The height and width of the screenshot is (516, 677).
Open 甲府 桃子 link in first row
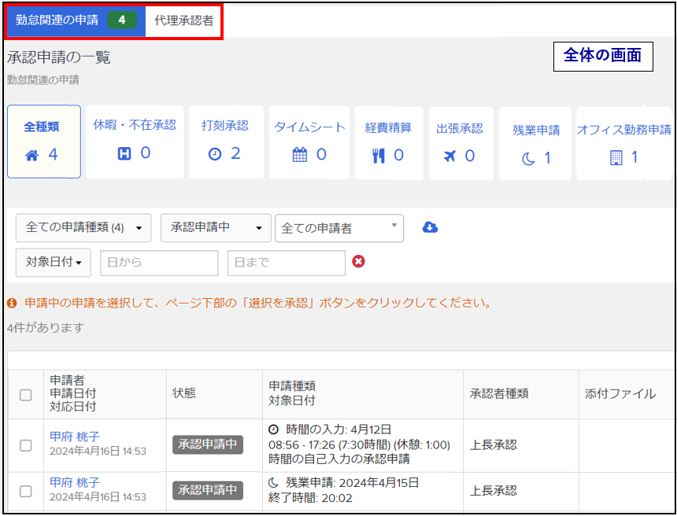[x=75, y=437]
